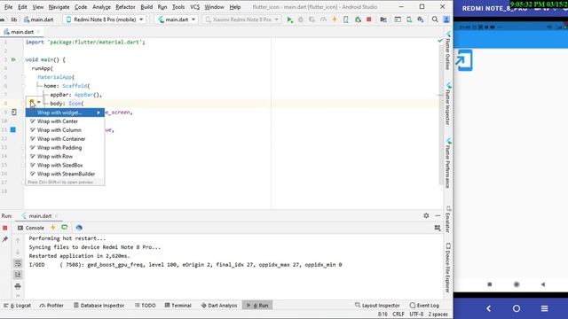
Task: Open the Logcat tool window
Action: (x=17, y=305)
